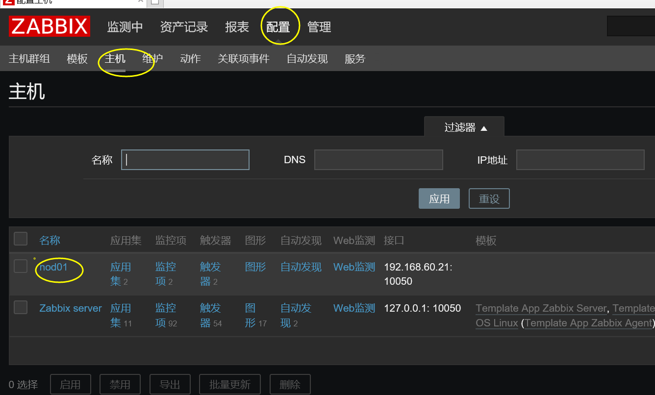Open Template App Zabbix Agent link
Viewport: 655px width, 395px height.
[x=588, y=323]
